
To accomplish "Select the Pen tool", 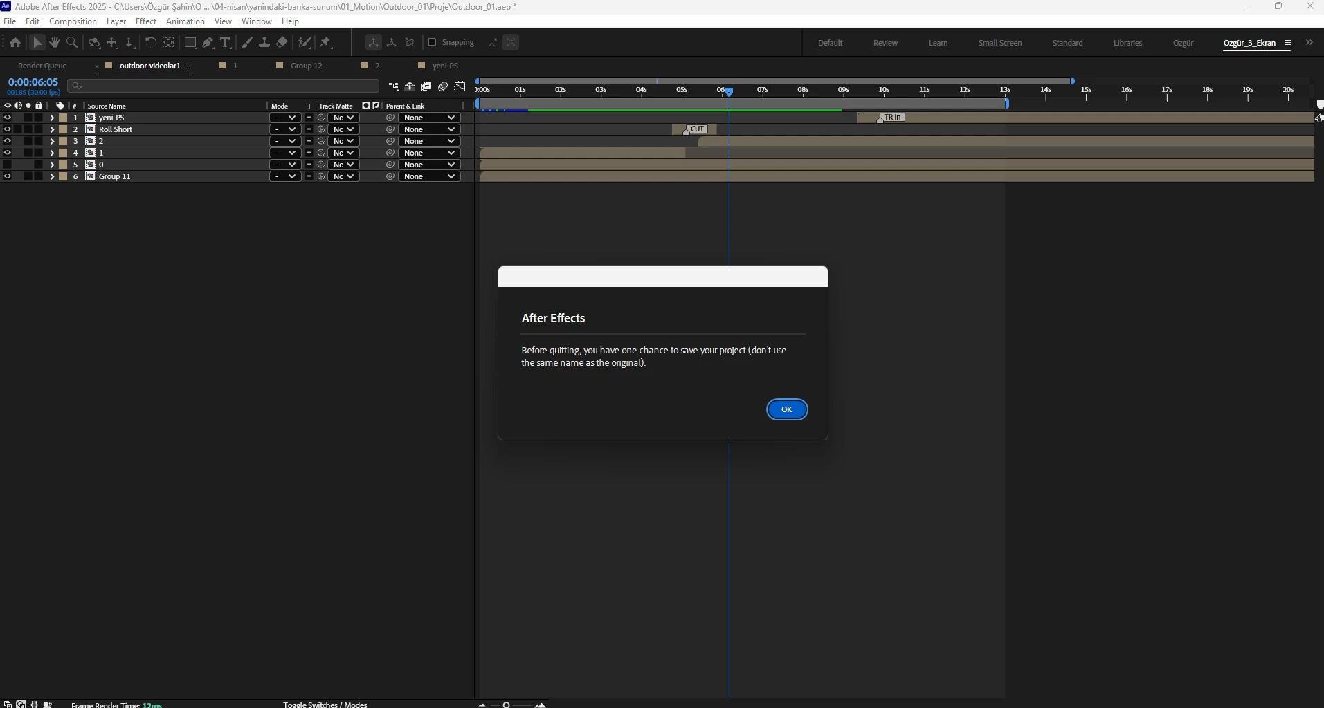I will [208, 43].
